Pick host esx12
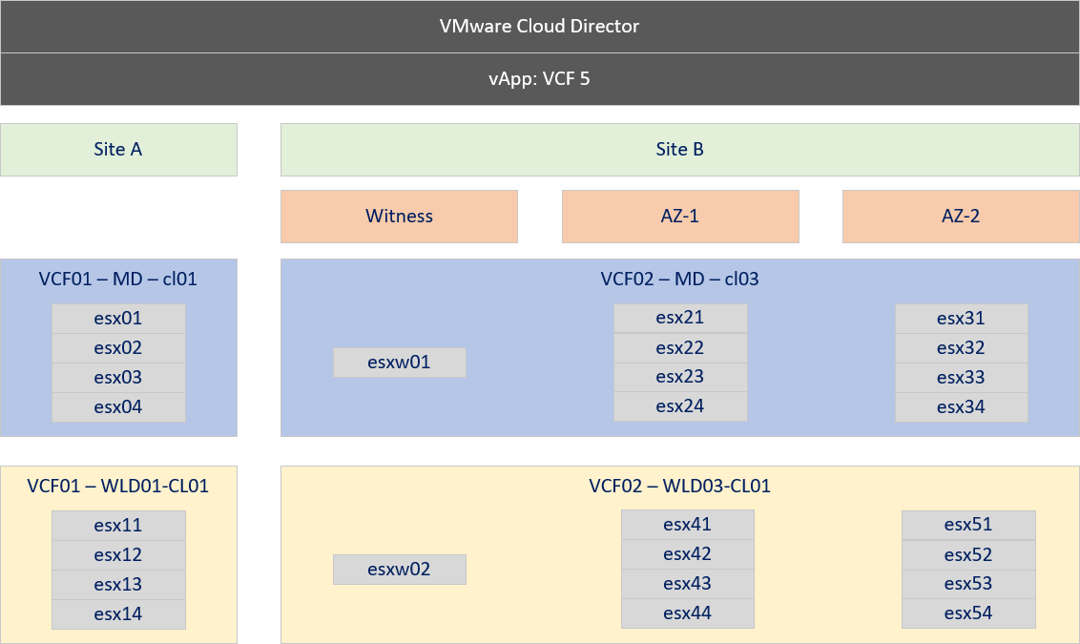The height and width of the screenshot is (644, 1080). 118,555
